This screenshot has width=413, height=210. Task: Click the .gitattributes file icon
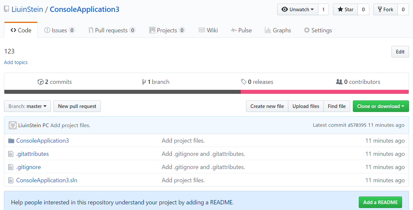11,154
